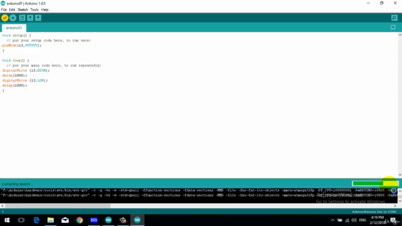
Task: Open the Edit menu
Action: coord(12,10)
